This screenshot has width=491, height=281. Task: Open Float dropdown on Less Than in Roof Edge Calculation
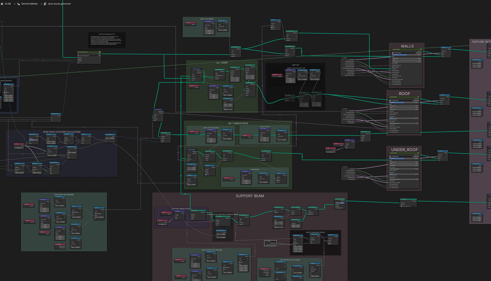point(52,150)
